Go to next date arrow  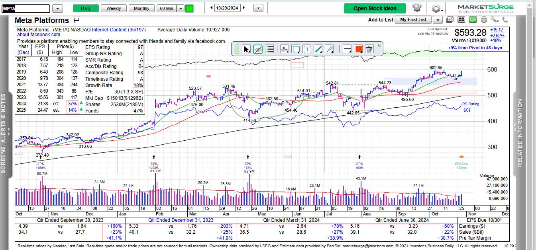pyautogui.click(x=244, y=8)
